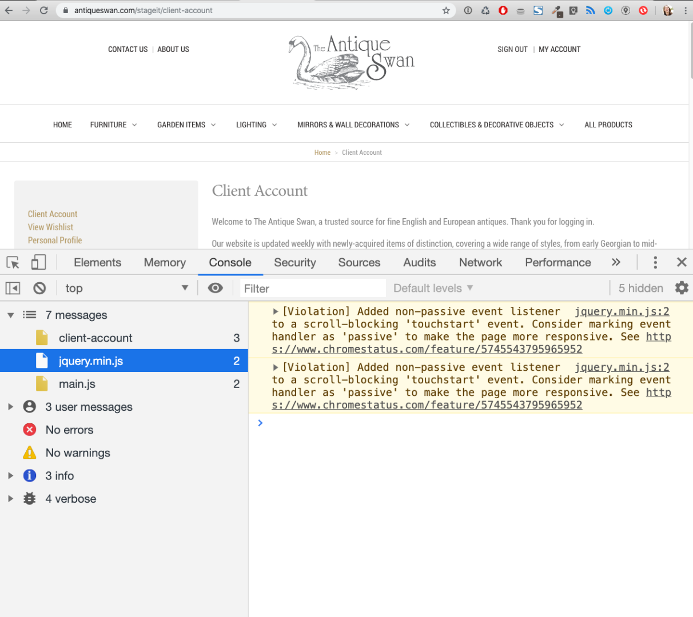Click the address bar URL
The width and height of the screenshot is (693, 617).
coord(143,10)
